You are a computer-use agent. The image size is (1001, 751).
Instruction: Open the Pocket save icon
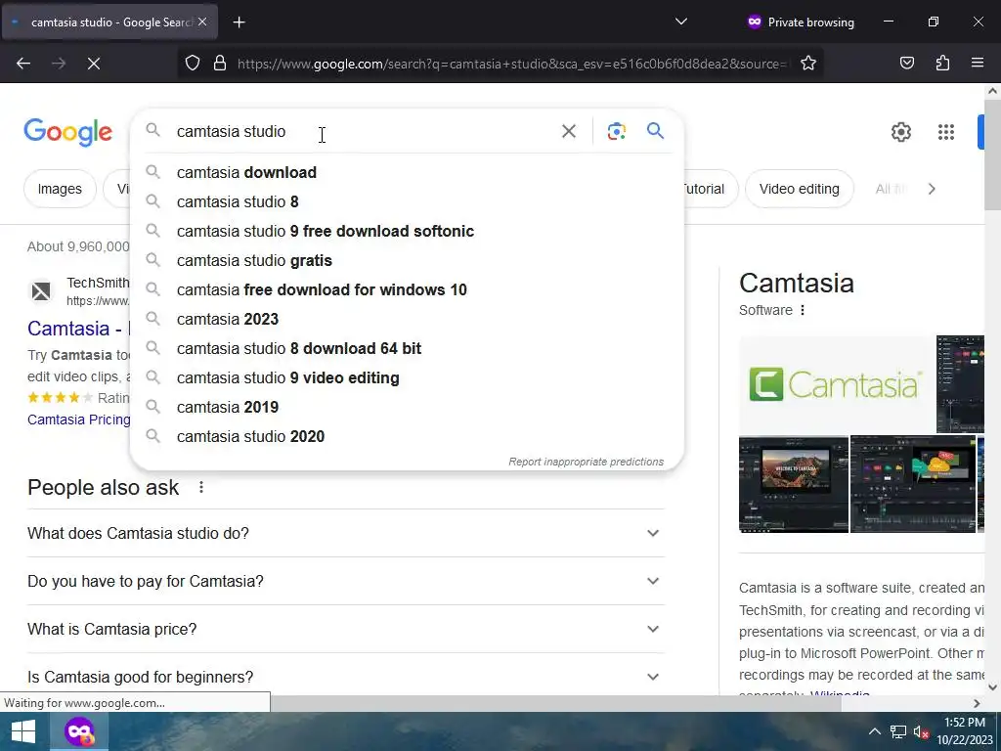pyautogui.click(x=906, y=64)
